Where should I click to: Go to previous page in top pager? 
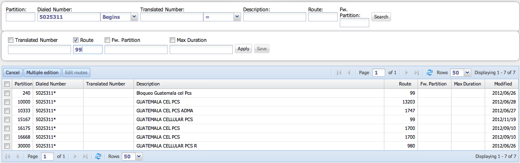coord(349,72)
